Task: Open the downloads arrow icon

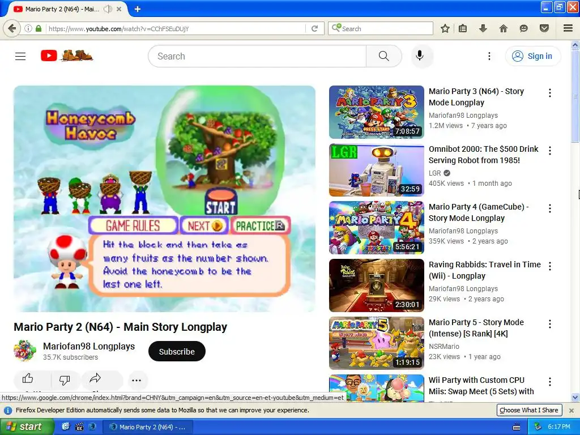Action: (x=483, y=28)
